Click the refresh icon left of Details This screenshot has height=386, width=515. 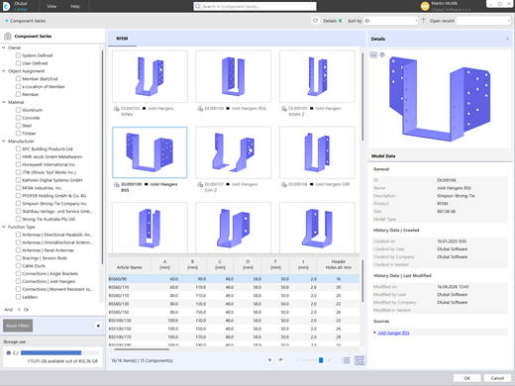click(316, 21)
